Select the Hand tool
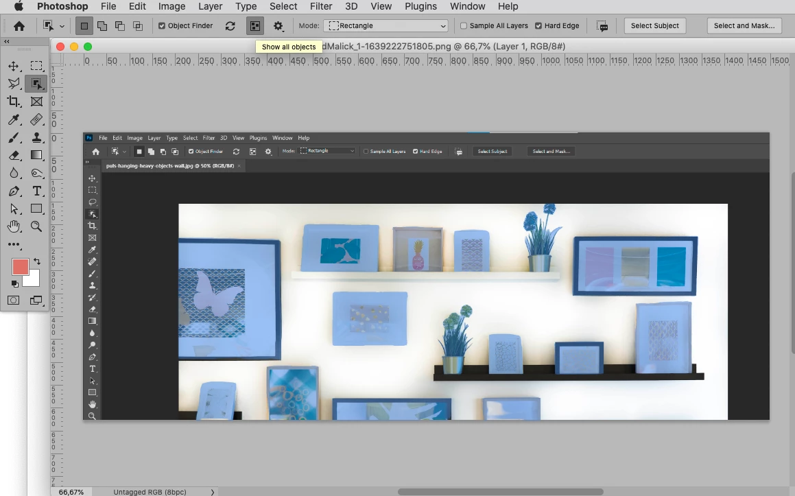 coord(14,226)
